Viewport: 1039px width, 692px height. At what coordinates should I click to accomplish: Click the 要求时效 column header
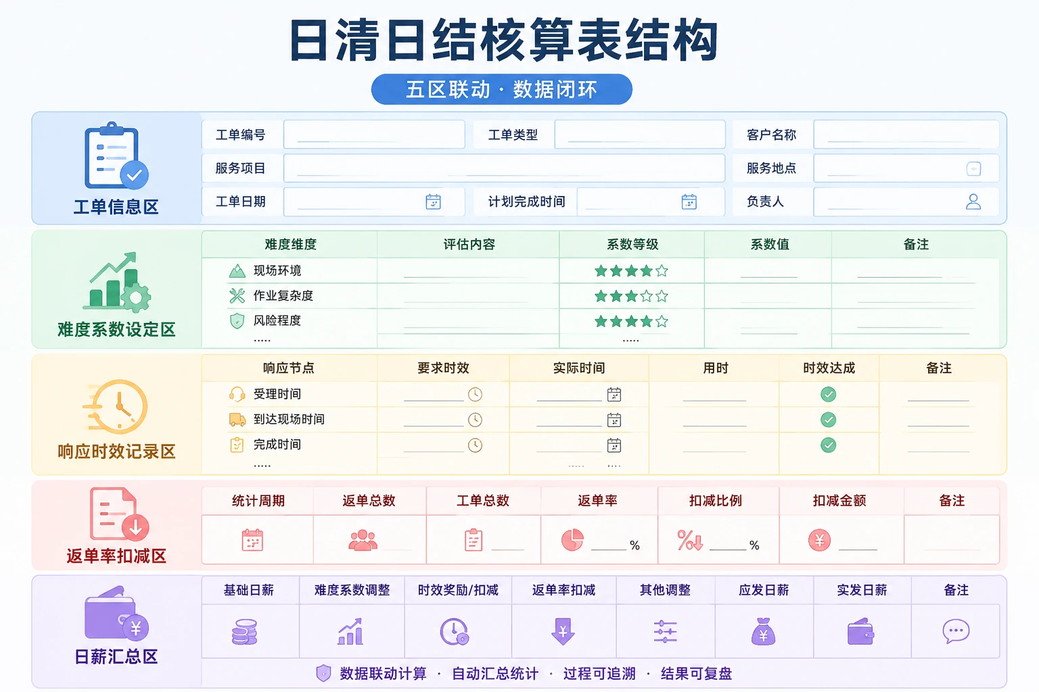[443, 368]
